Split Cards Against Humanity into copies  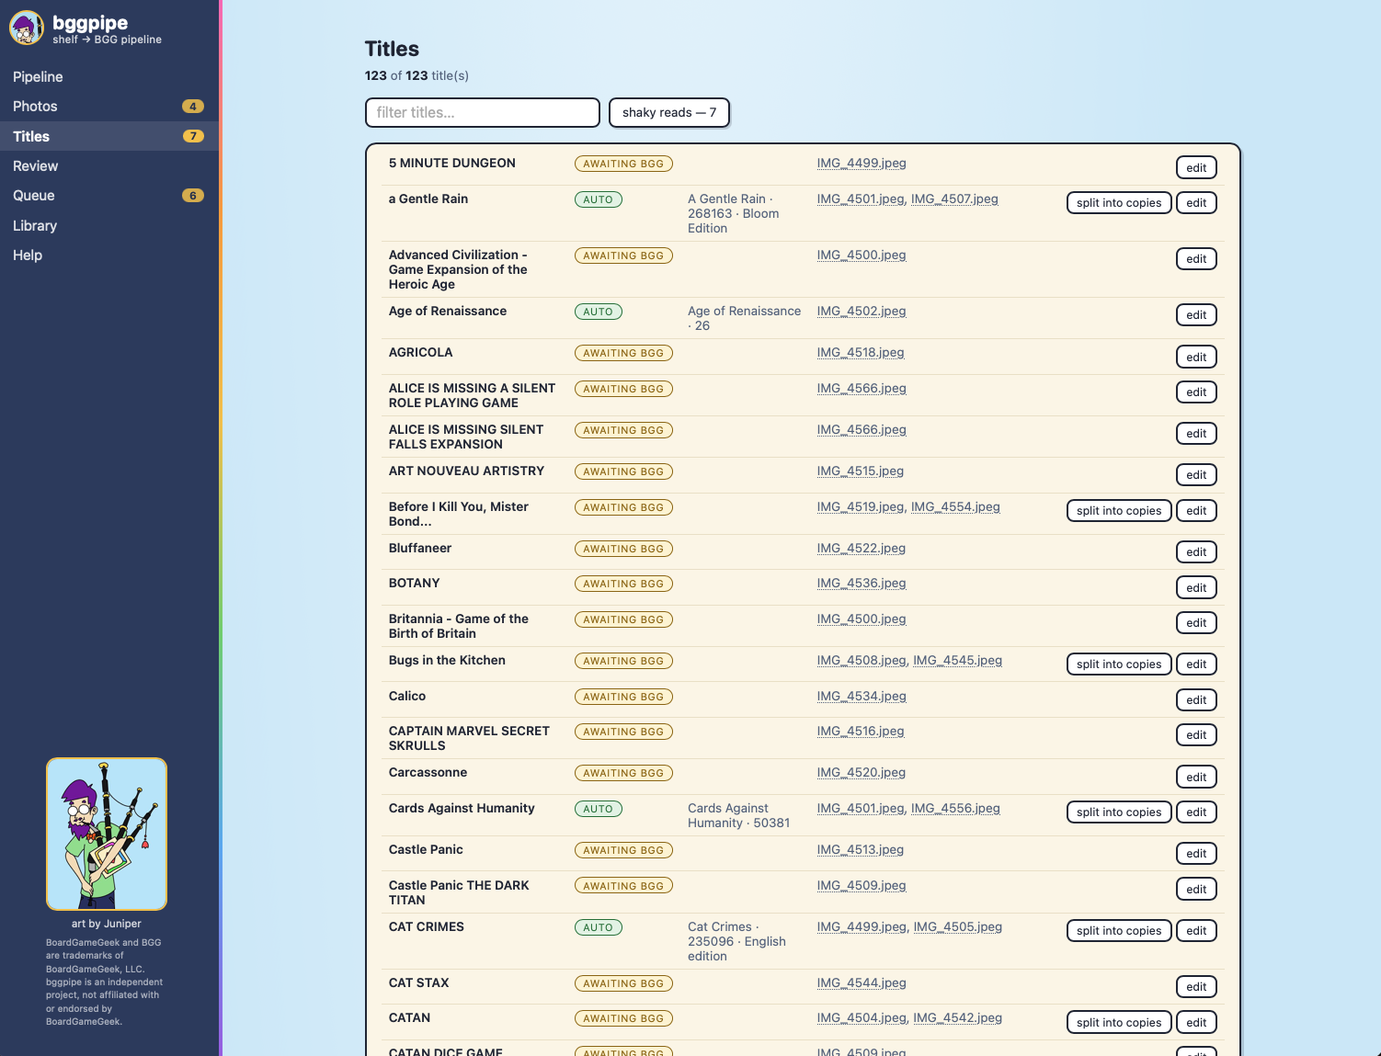tap(1119, 812)
